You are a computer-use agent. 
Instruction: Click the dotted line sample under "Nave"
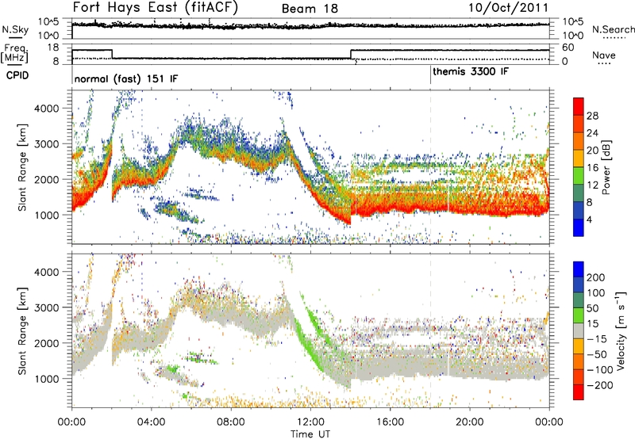pyautogui.click(x=604, y=64)
